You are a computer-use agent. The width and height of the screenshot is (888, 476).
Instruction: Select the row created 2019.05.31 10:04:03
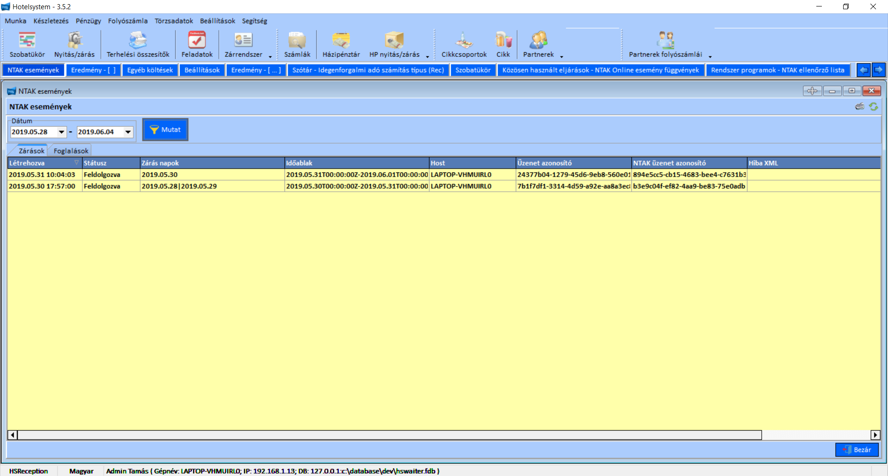click(444, 175)
